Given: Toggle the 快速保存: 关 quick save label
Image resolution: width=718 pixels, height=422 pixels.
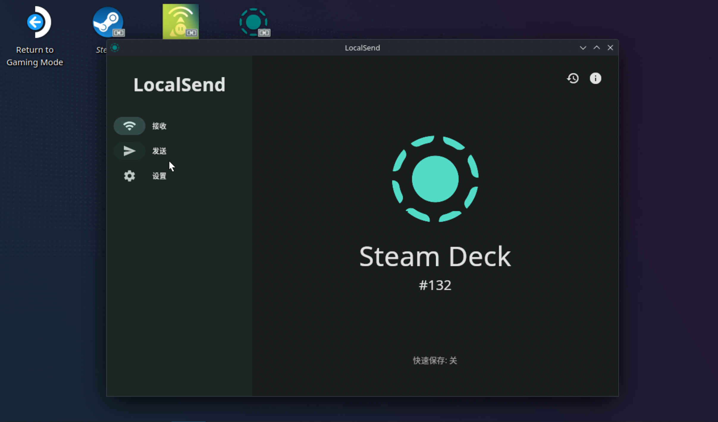Looking at the screenshot, I should 435,360.
